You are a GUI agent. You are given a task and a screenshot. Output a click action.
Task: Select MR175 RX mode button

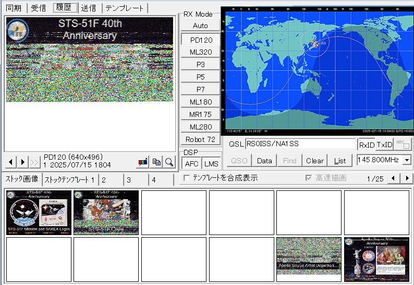tap(201, 114)
